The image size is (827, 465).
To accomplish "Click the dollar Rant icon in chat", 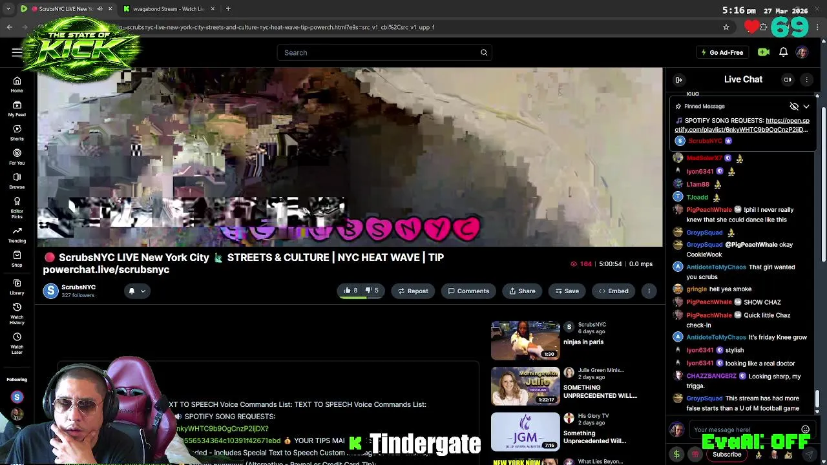I will (x=676, y=455).
